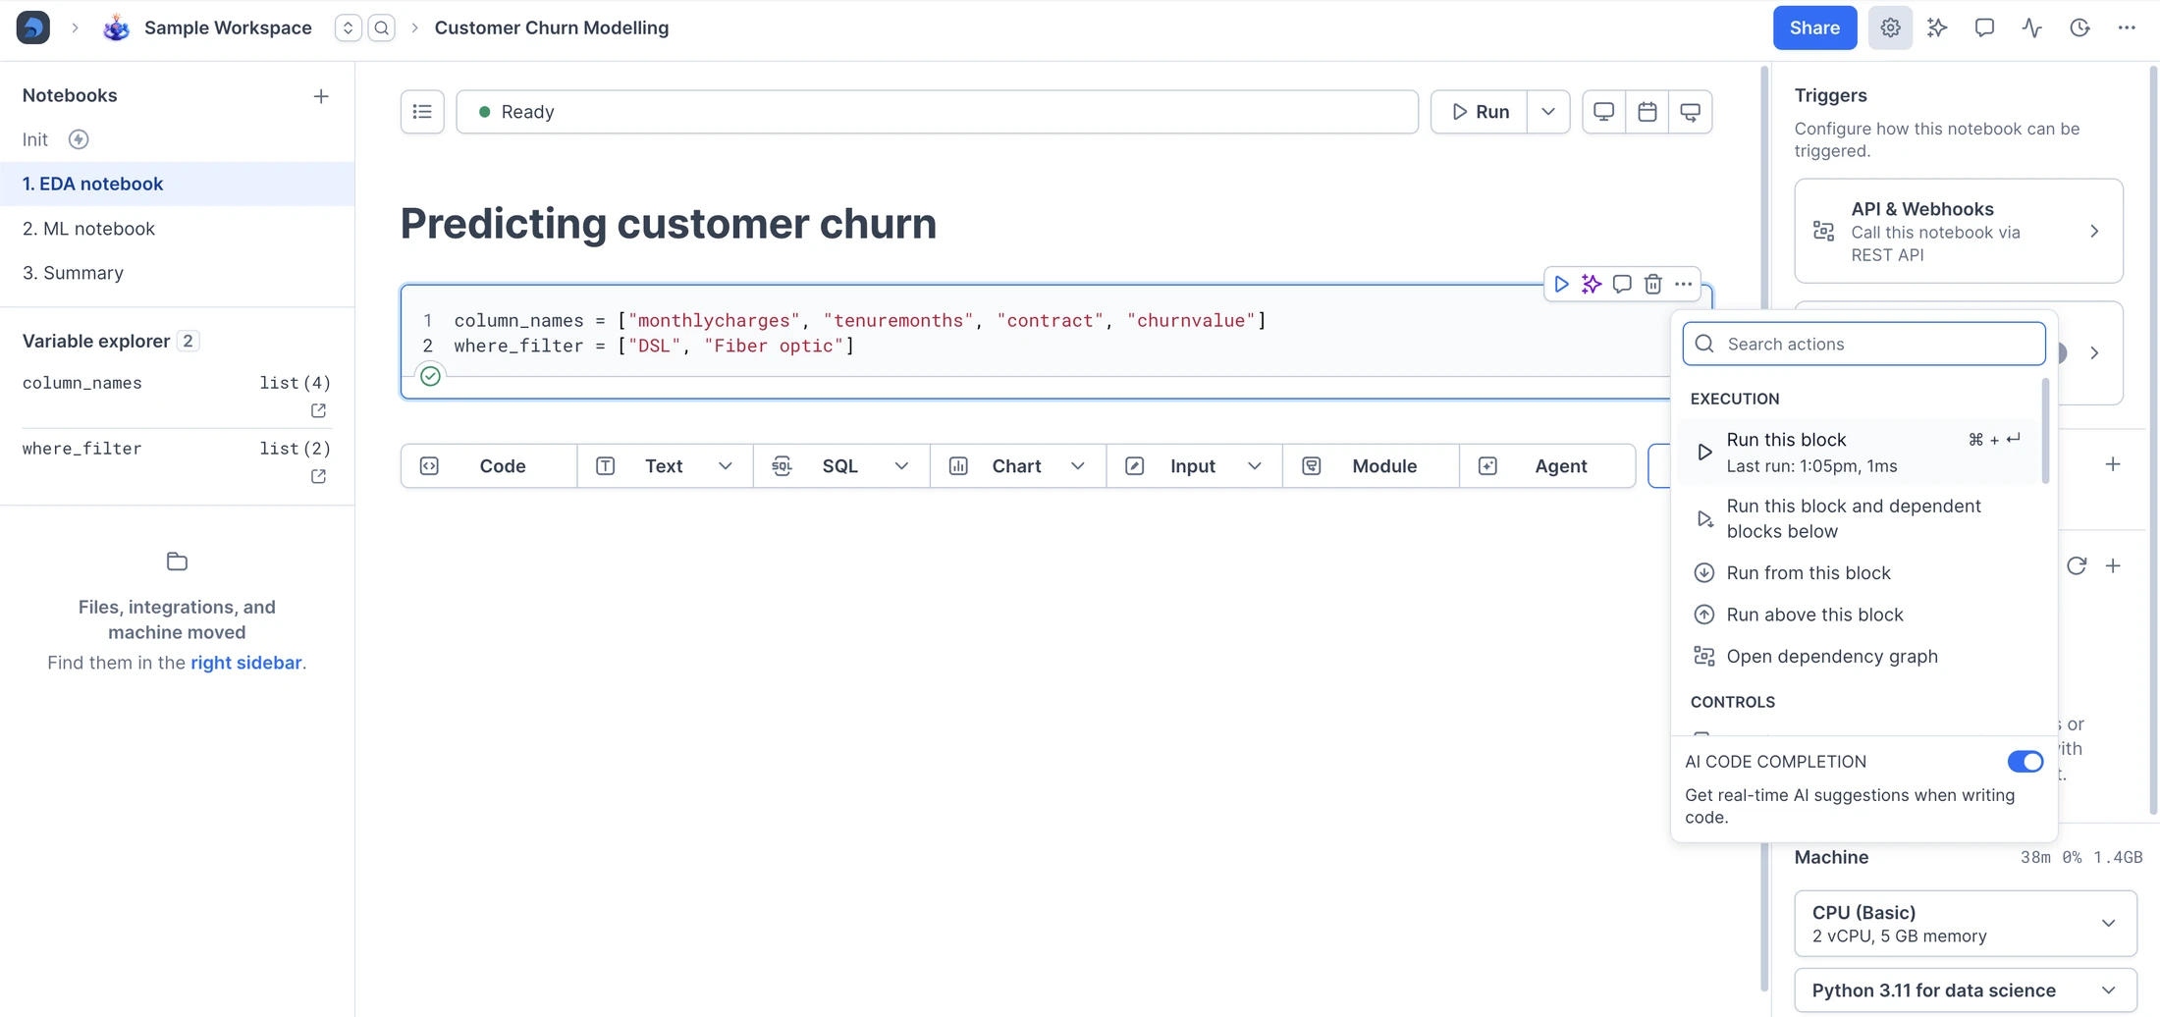This screenshot has width=2160, height=1017.
Task: Open where_filter variable in new view
Action: point(318,476)
